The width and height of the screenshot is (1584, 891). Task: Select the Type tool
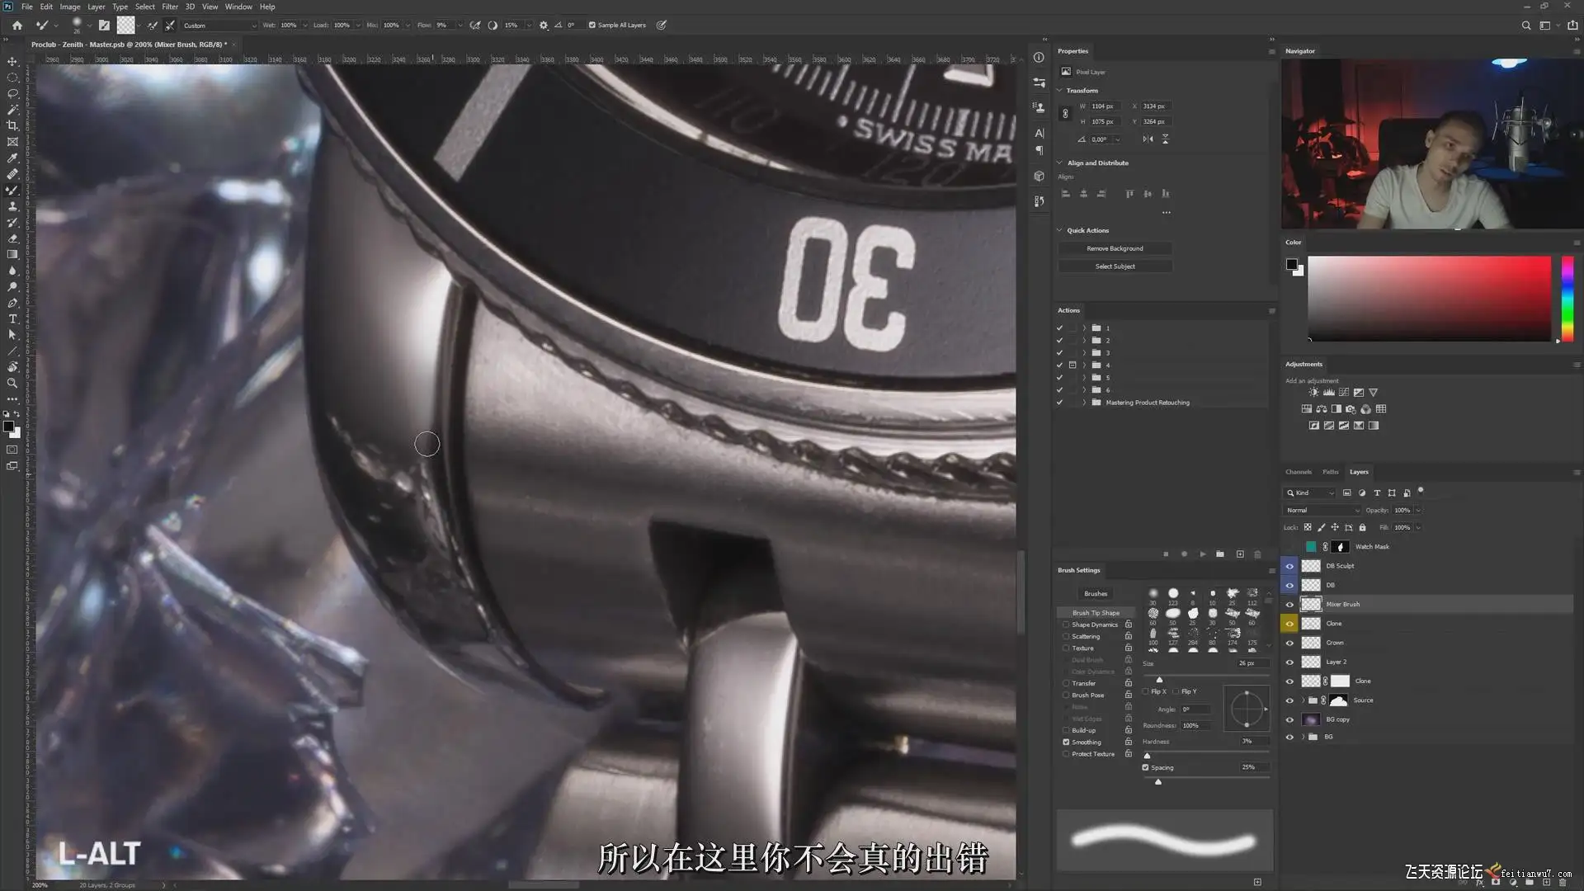[x=12, y=318]
